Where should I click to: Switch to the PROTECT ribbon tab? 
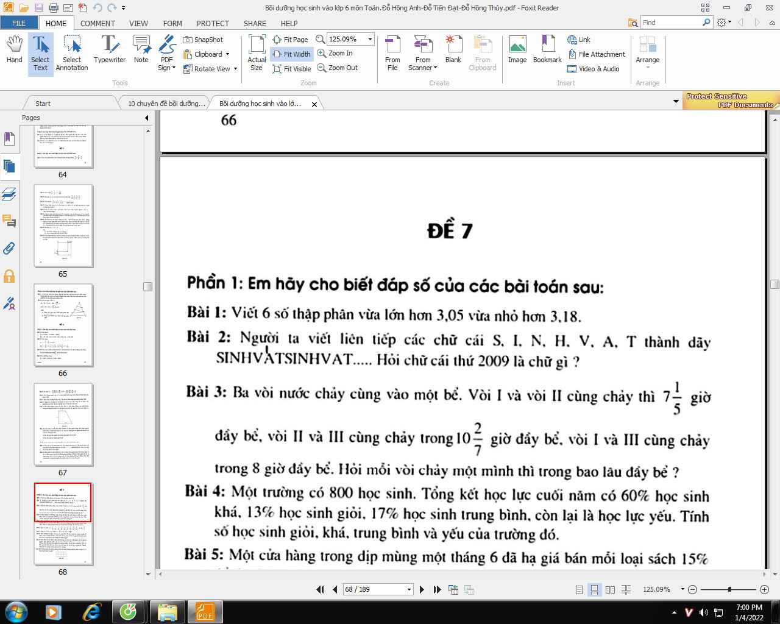[x=213, y=23]
